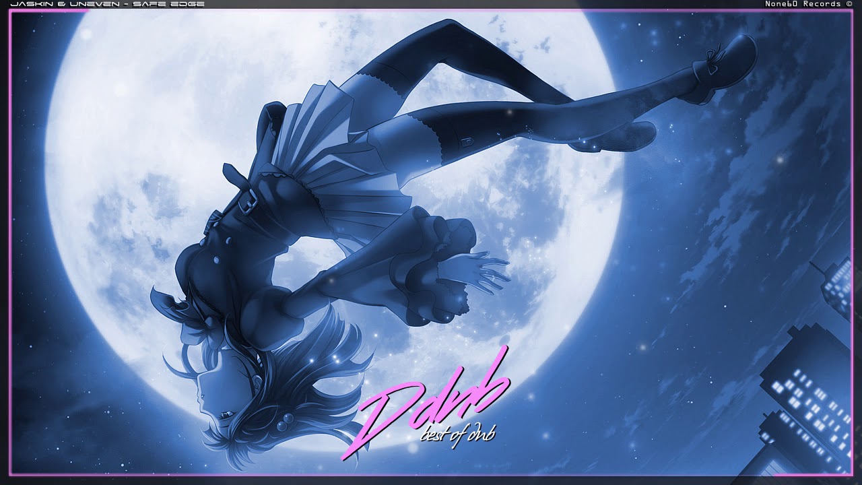Image resolution: width=862 pixels, height=485 pixels.
Task: Click the "None60 Records ©" label text
Action: tap(808, 4)
